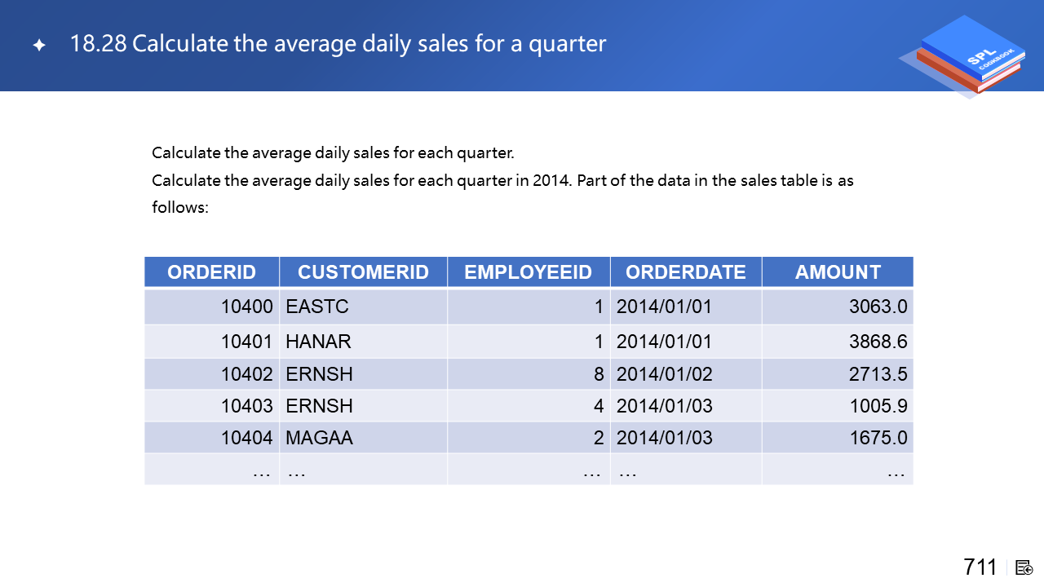Select the EMPLOYEEID column header

[x=528, y=272]
